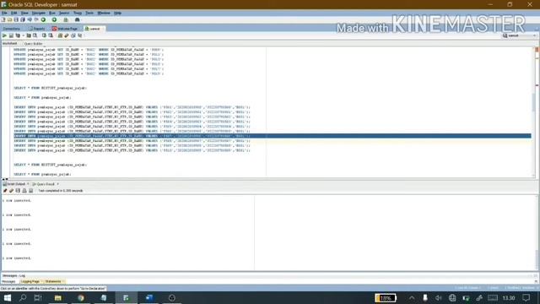Click the Unshared SQL Worksheet icon
The width and height of the screenshot is (540, 304).
[x=60, y=35]
